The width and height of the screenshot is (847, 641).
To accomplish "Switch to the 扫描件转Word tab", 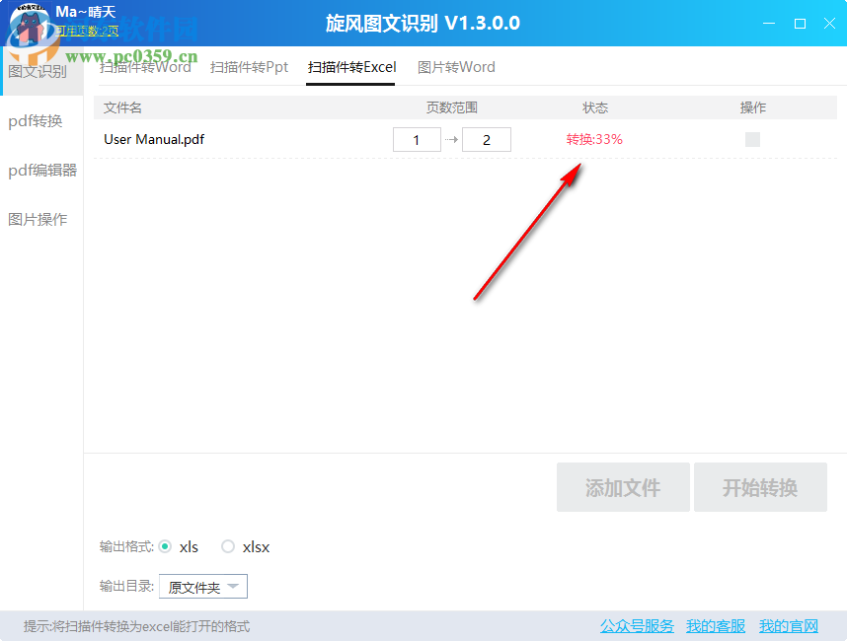I will 147,67.
